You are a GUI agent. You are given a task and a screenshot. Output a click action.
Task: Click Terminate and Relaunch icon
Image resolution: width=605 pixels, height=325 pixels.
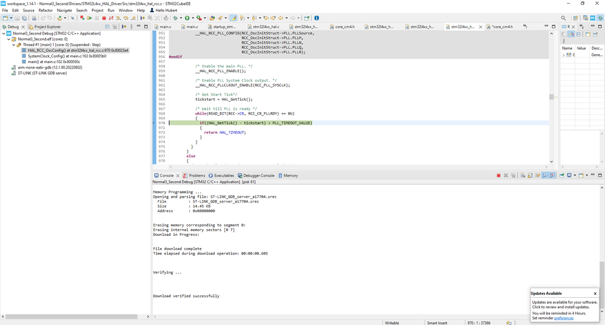pos(82,18)
